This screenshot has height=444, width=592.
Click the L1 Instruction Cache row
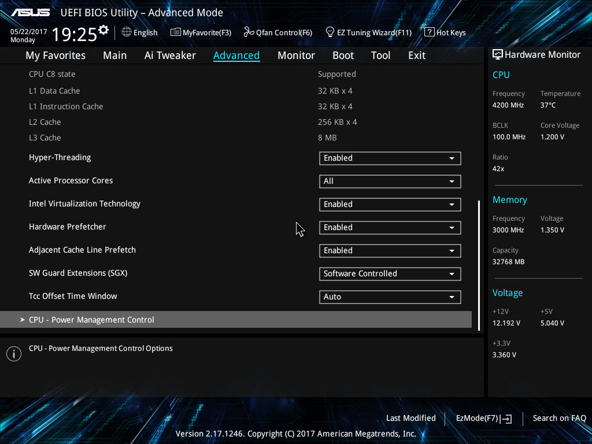(x=236, y=106)
